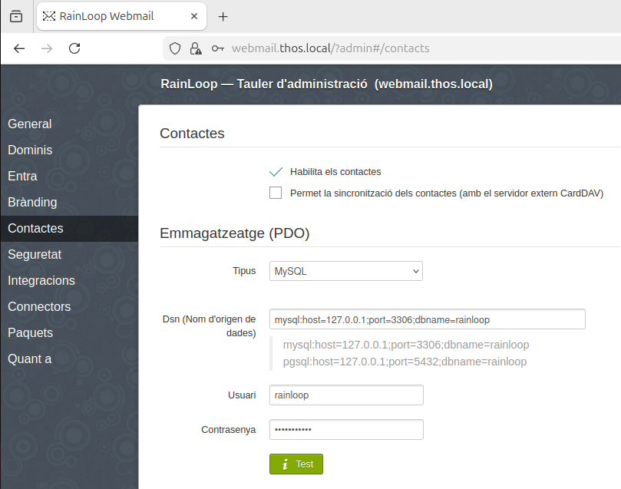Click the green Test button
621x489 pixels.
[296, 464]
